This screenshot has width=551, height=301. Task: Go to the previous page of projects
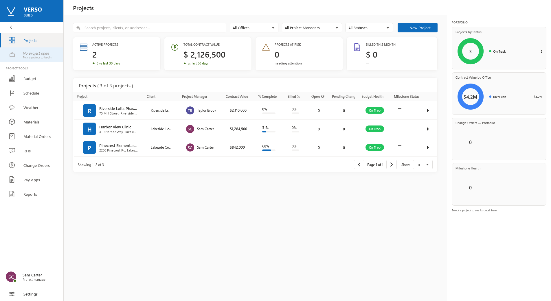[359, 165]
